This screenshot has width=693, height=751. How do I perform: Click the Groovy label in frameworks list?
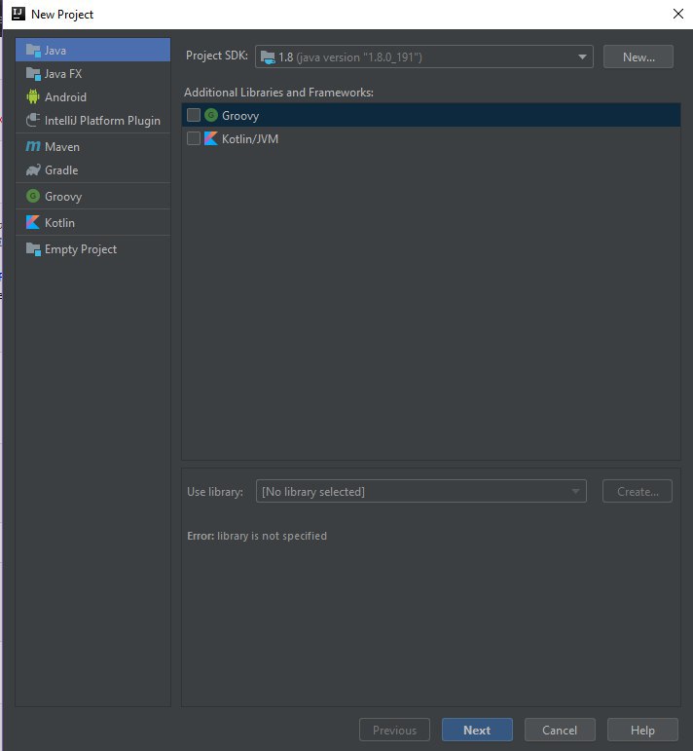pyautogui.click(x=240, y=116)
